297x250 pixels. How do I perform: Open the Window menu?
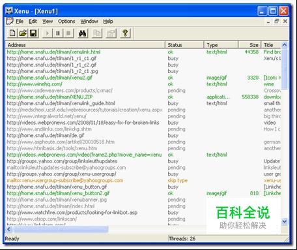[89, 22]
